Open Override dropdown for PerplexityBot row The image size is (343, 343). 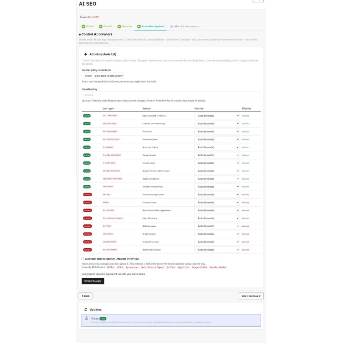(217, 131)
